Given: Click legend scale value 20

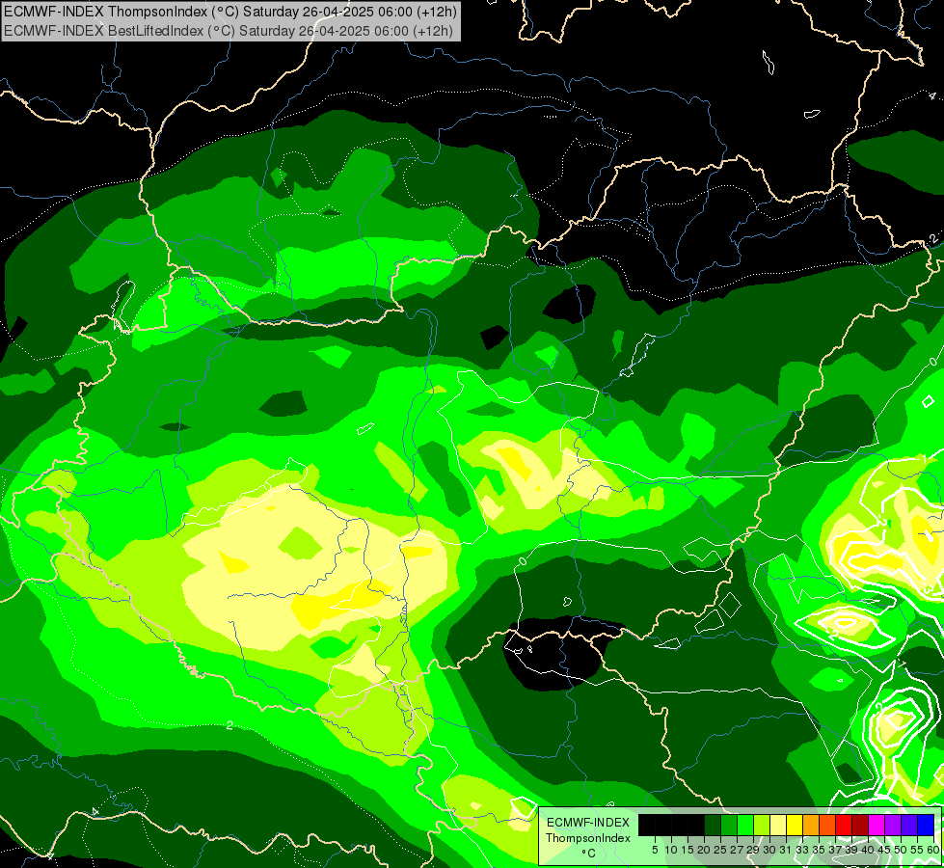Looking at the screenshot, I should [704, 850].
